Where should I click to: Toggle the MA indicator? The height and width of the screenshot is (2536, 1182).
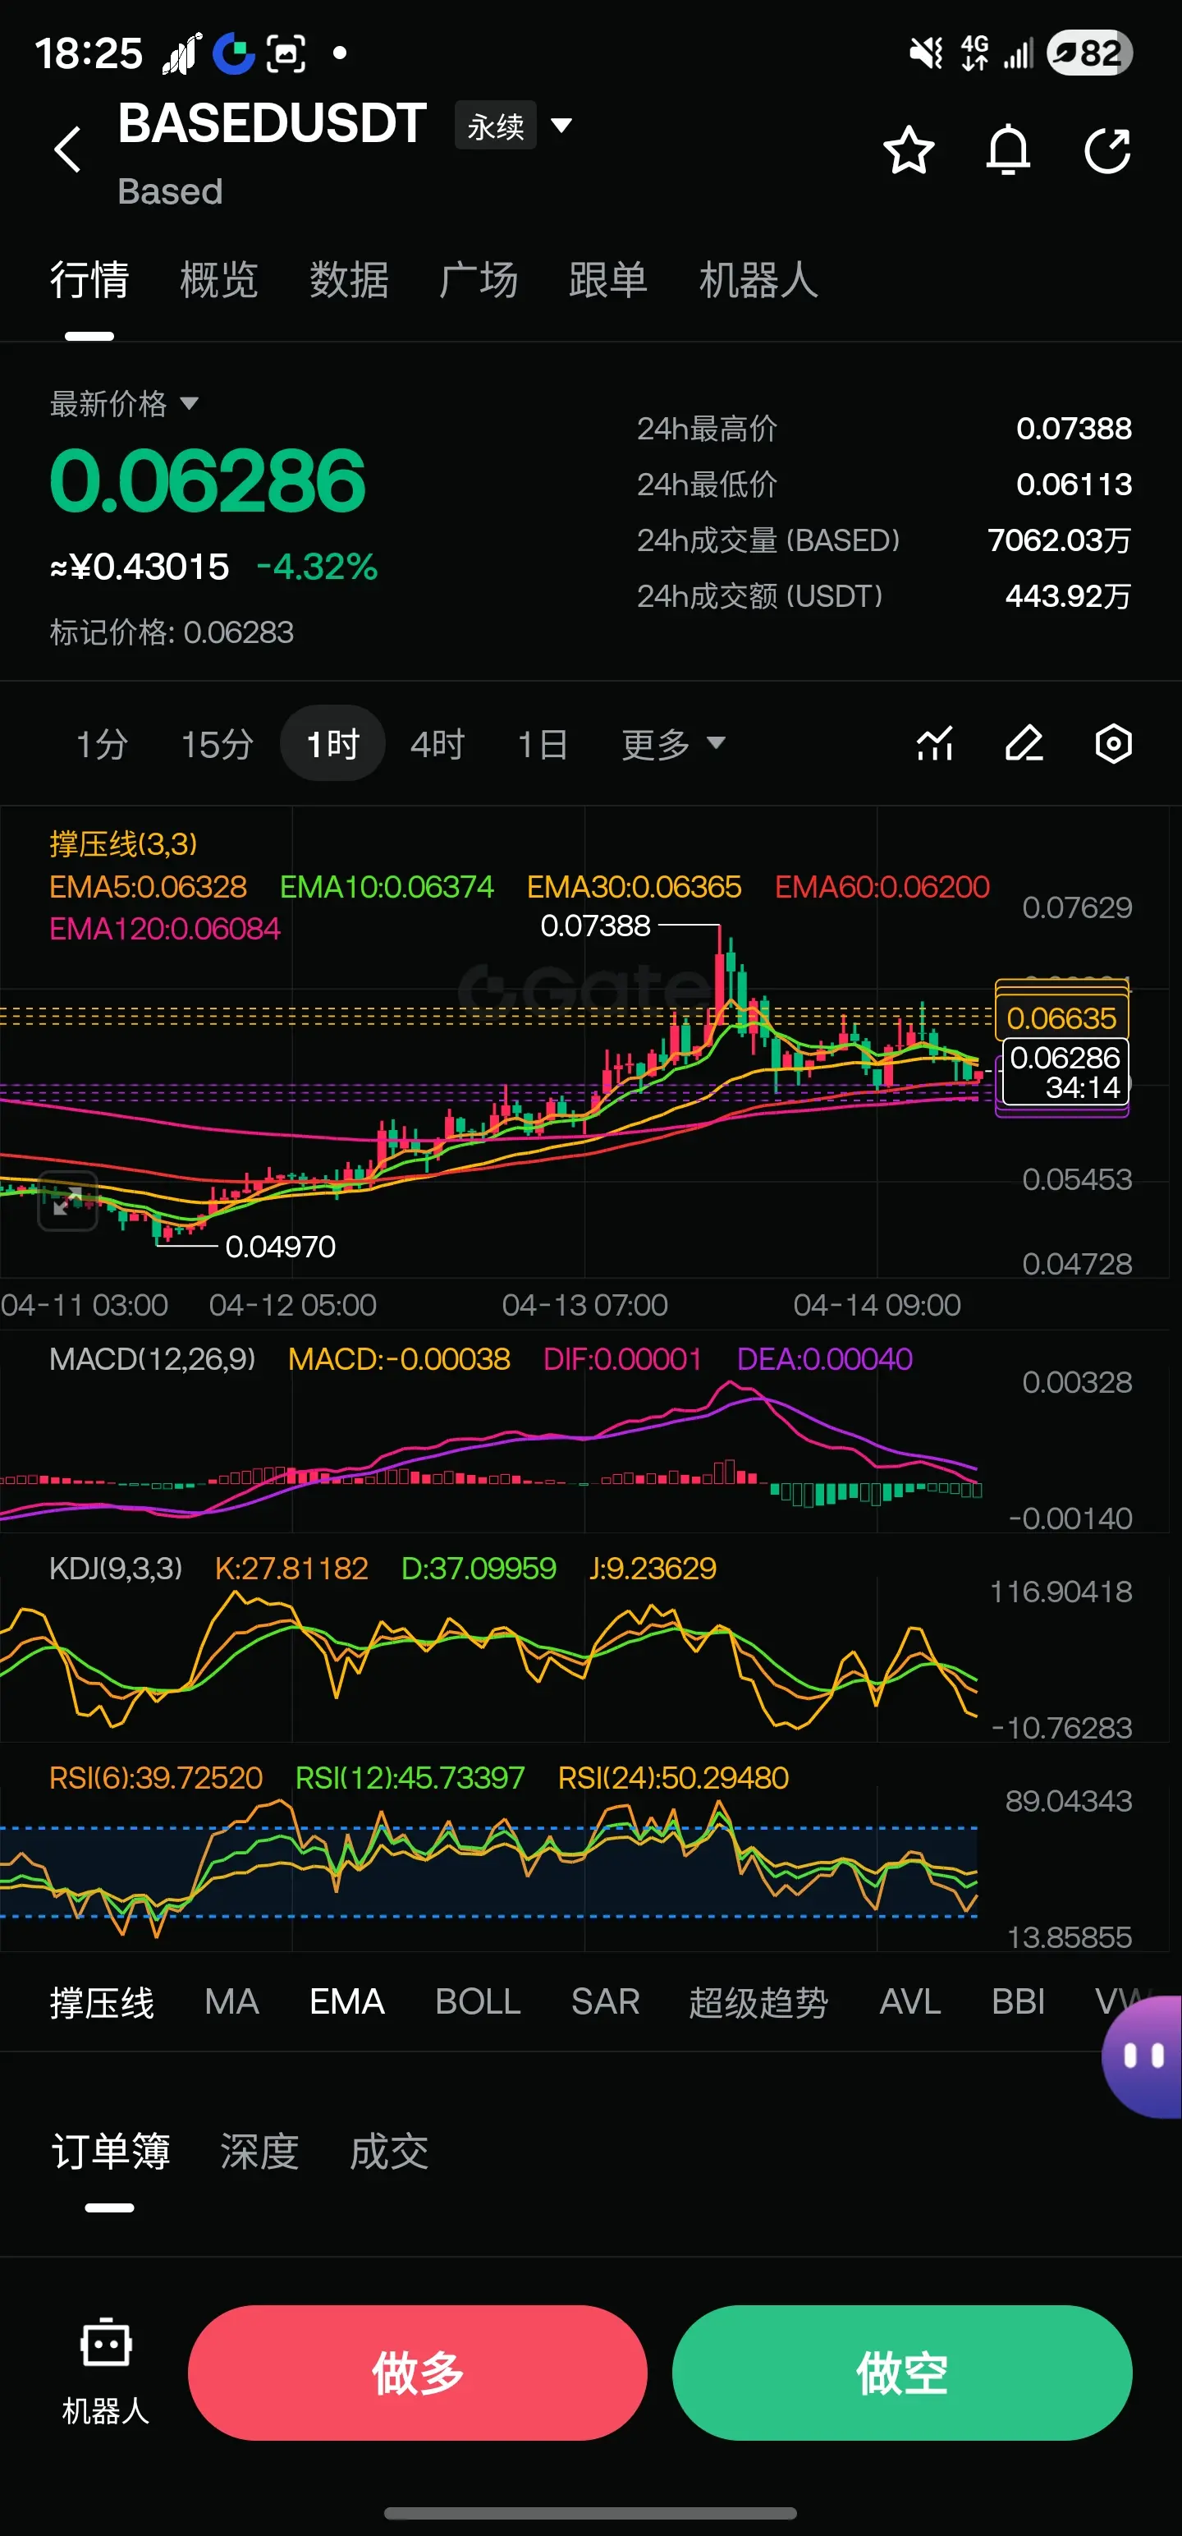click(232, 2002)
